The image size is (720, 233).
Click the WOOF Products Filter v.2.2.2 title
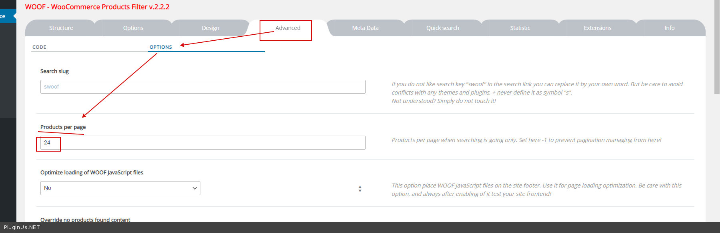(97, 7)
